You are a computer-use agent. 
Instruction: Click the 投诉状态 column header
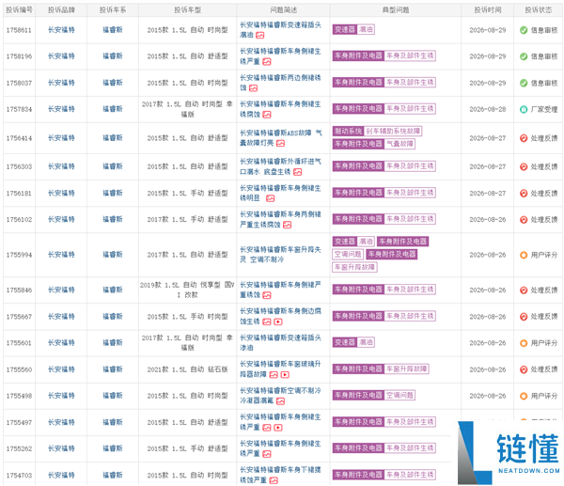pos(538,10)
